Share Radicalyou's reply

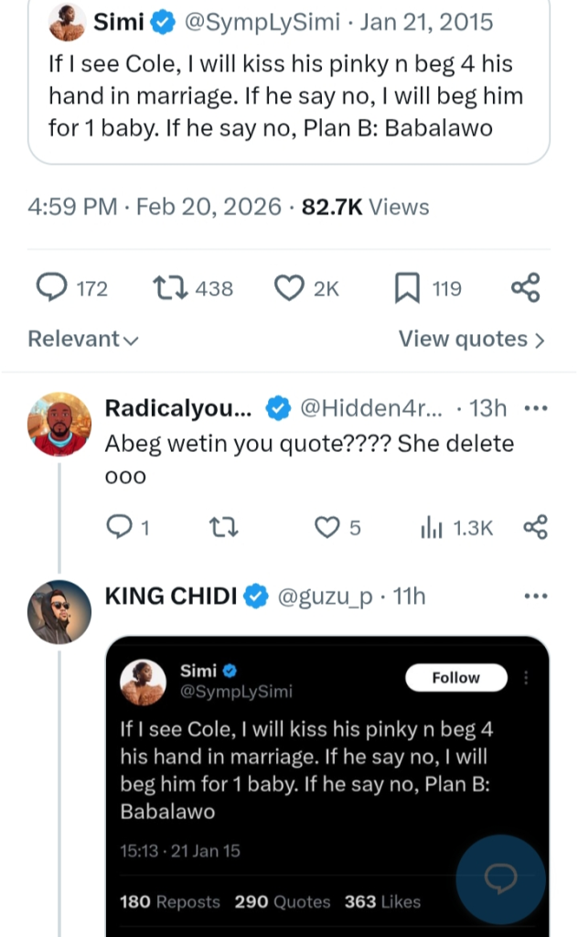535,527
